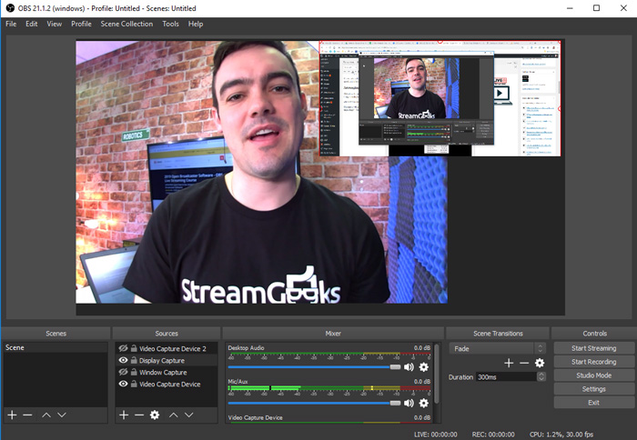Screen dimensions: 637x440
Task: Open the File menu
Action: click(11, 24)
